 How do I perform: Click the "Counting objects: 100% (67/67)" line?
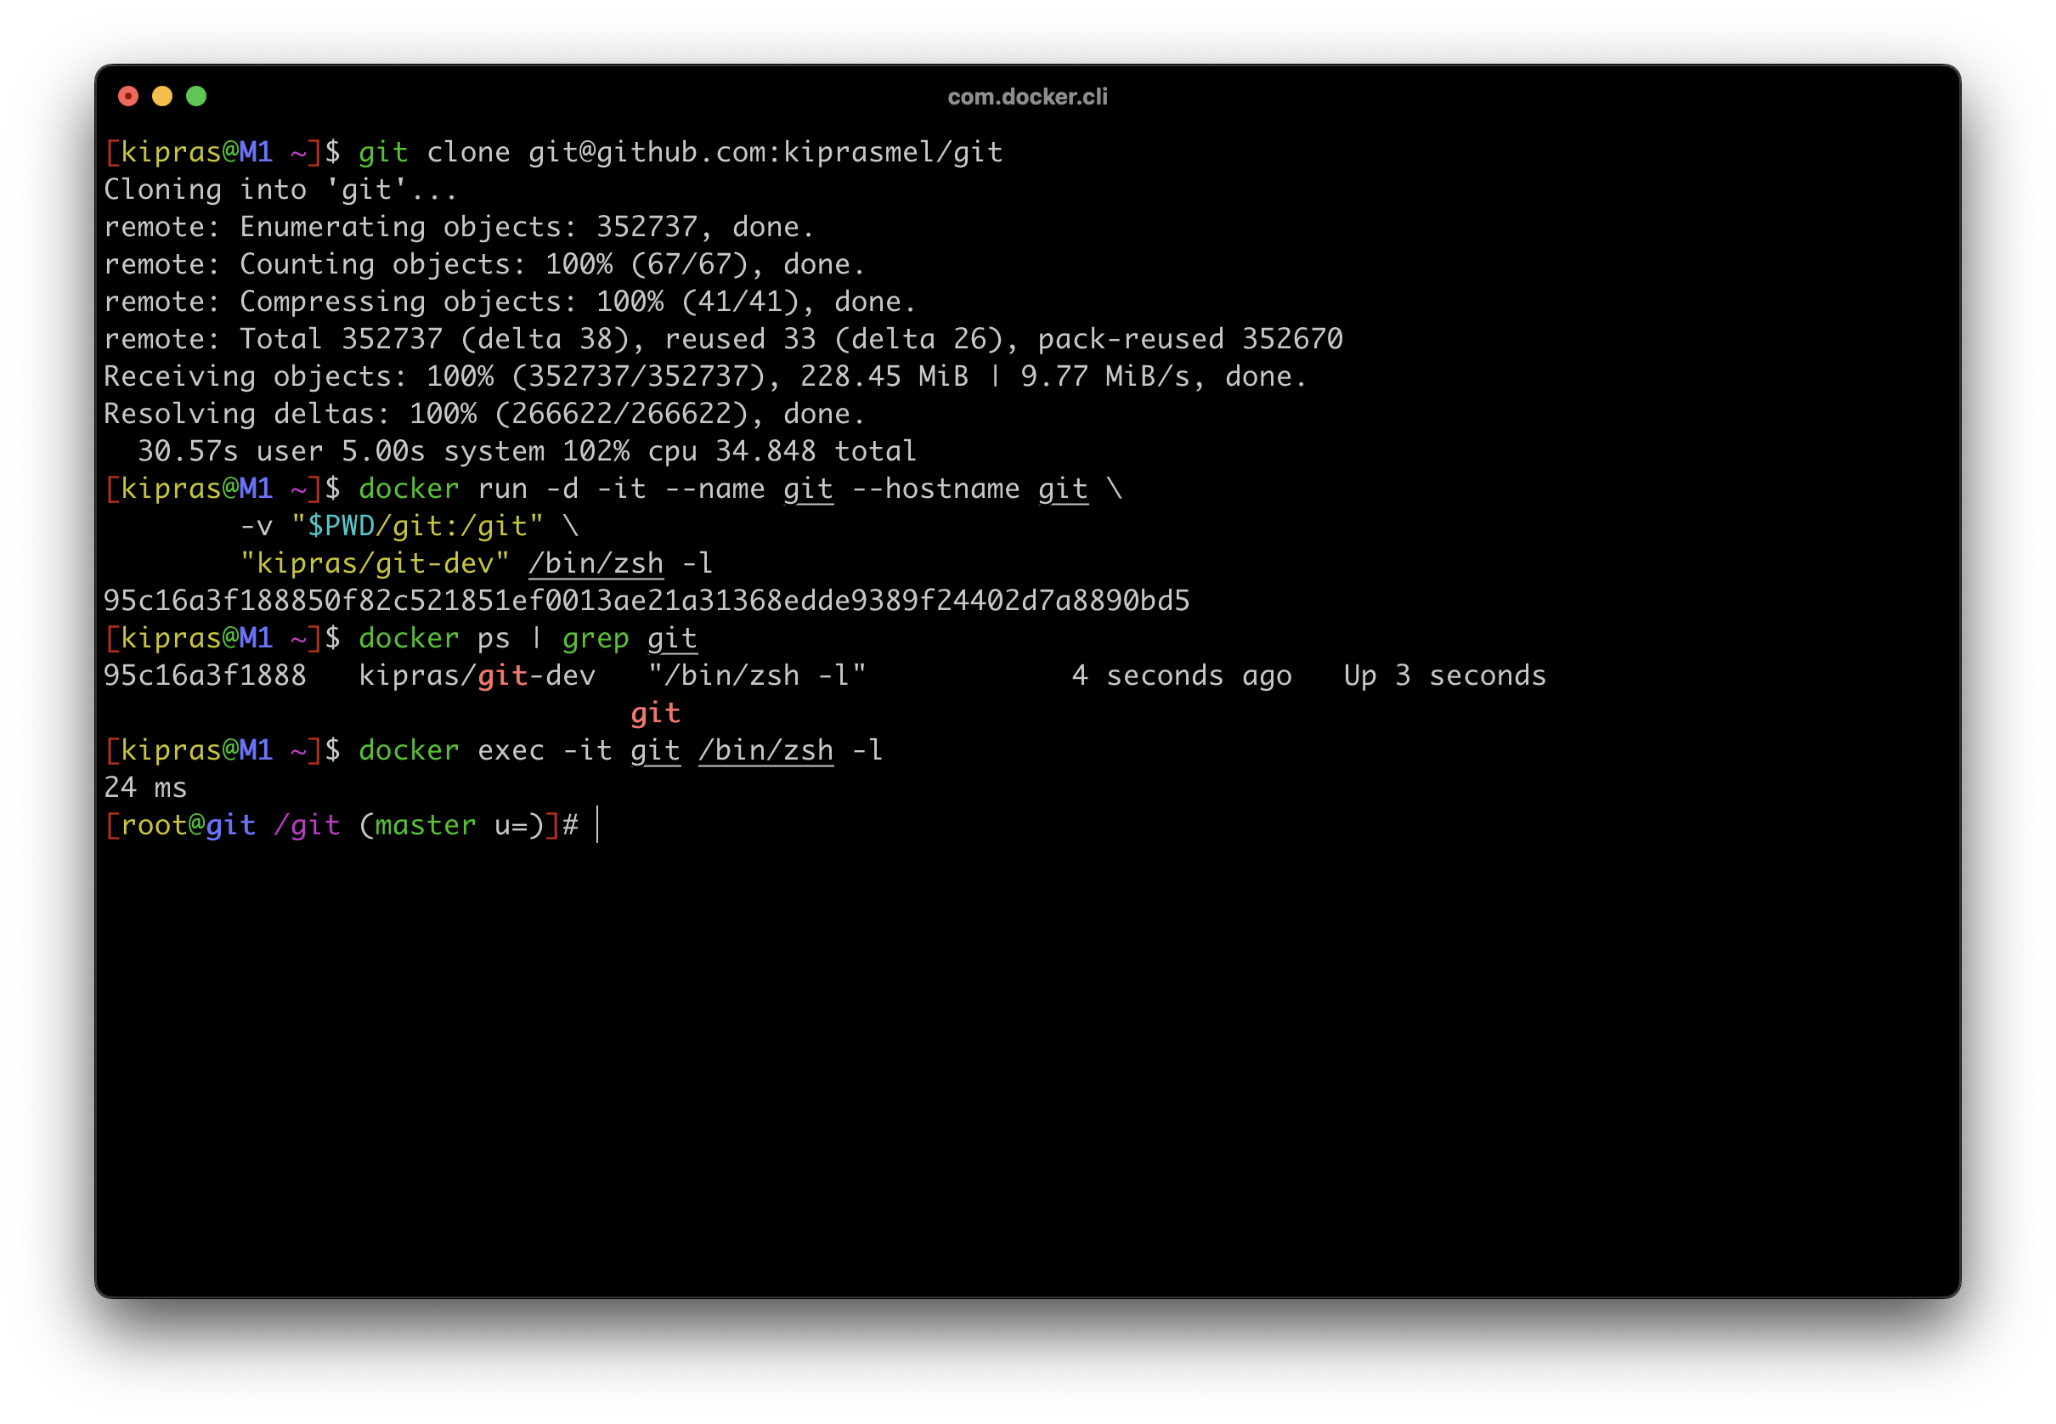point(484,265)
